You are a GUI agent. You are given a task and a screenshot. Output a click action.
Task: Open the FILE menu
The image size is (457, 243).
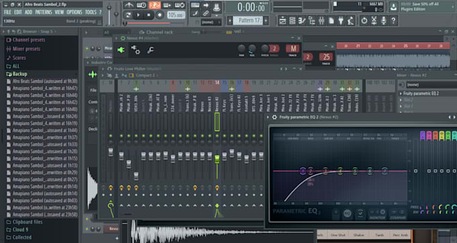point(7,12)
